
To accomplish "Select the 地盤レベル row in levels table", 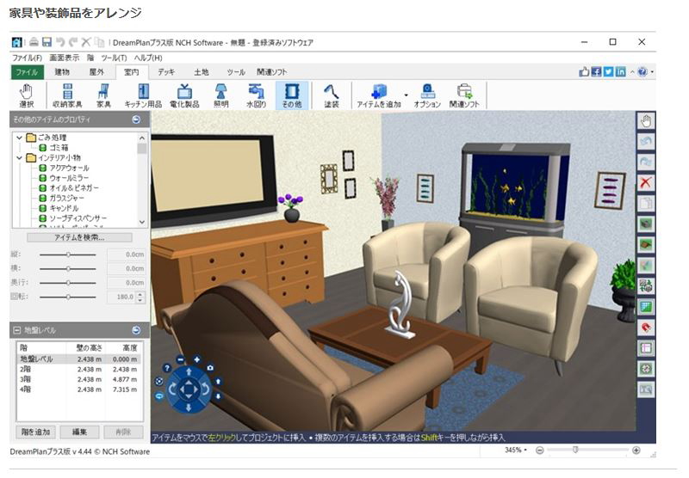I will (79, 358).
